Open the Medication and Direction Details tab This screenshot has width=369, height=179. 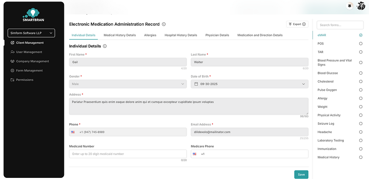coord(260,35)
